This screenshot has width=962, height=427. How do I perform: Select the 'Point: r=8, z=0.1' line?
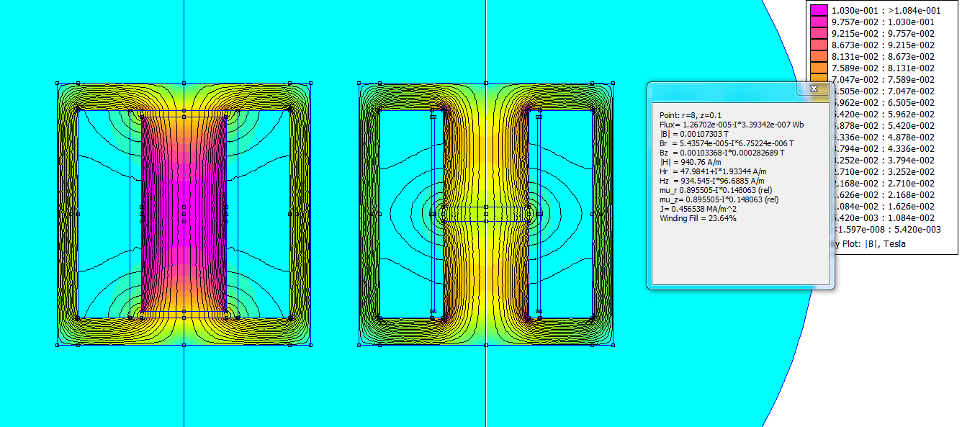(693, 114)
